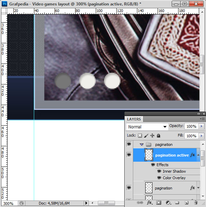Click the status bar preview icon next to zoom
206x207 pixels.
point(22,203)
